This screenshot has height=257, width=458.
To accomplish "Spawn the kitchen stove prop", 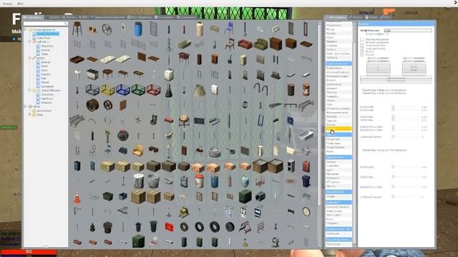I will (92, 74).
